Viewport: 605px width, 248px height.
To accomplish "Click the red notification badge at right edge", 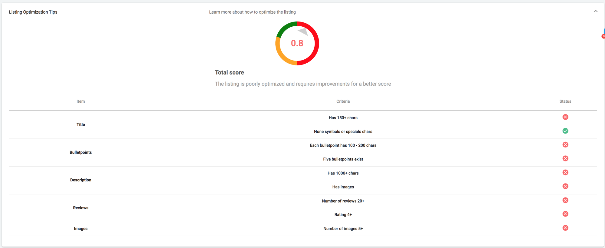I will tap(603, 36).
